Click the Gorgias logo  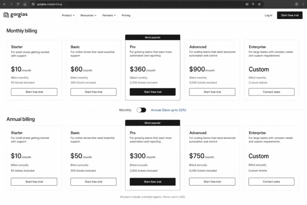(x=16, y=15)
